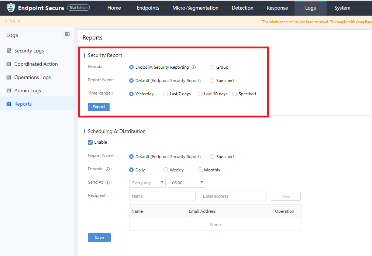This screenshot has width=372, height=256.
Task: Open Coordinated Action in sidebar
Action: click(37, 64)
